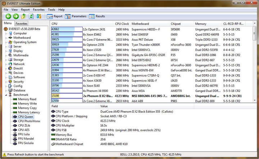Sort by the Memory column header
259x159 pixels.
tap(208, 24)
